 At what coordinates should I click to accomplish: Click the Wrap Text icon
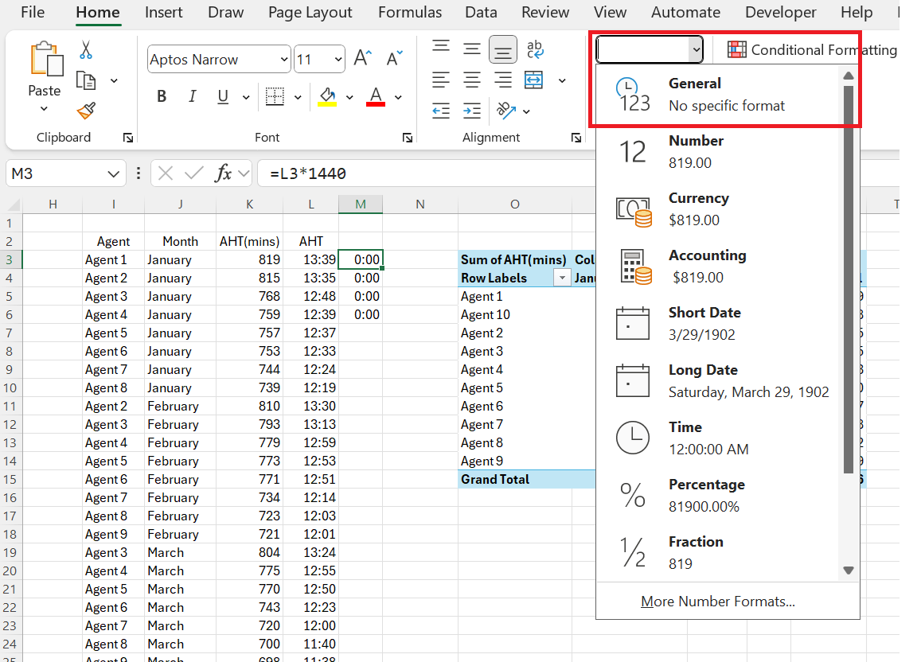coord(535,49)
